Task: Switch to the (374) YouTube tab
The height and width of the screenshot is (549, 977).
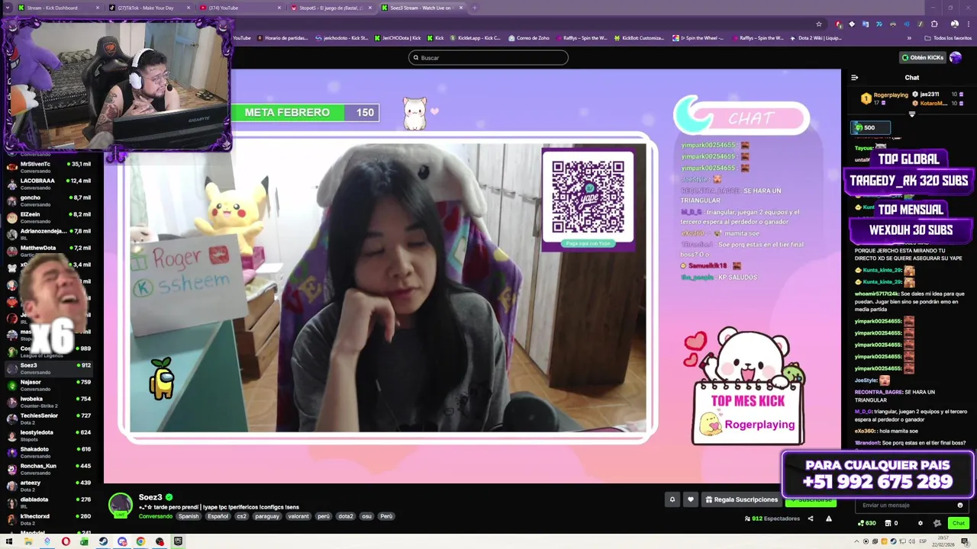Action: (240, 8)
